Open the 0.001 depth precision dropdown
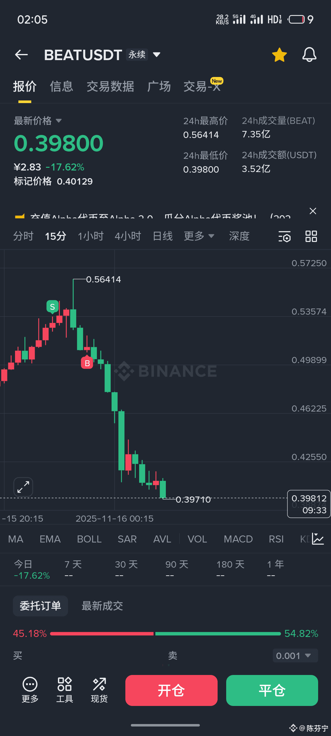The width and height of the screenshot is (331, 736). 295,656
